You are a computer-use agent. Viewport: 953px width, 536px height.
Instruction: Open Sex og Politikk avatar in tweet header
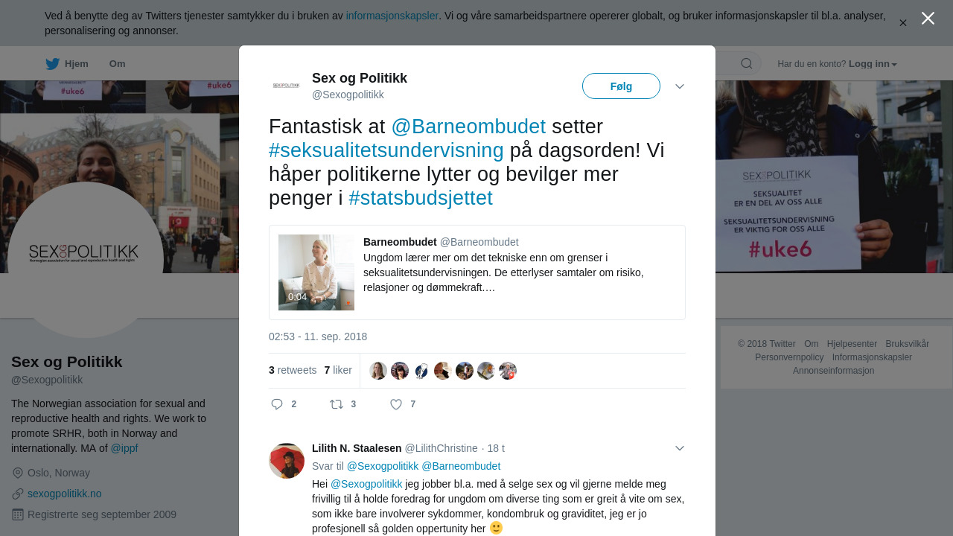(287, 86)
